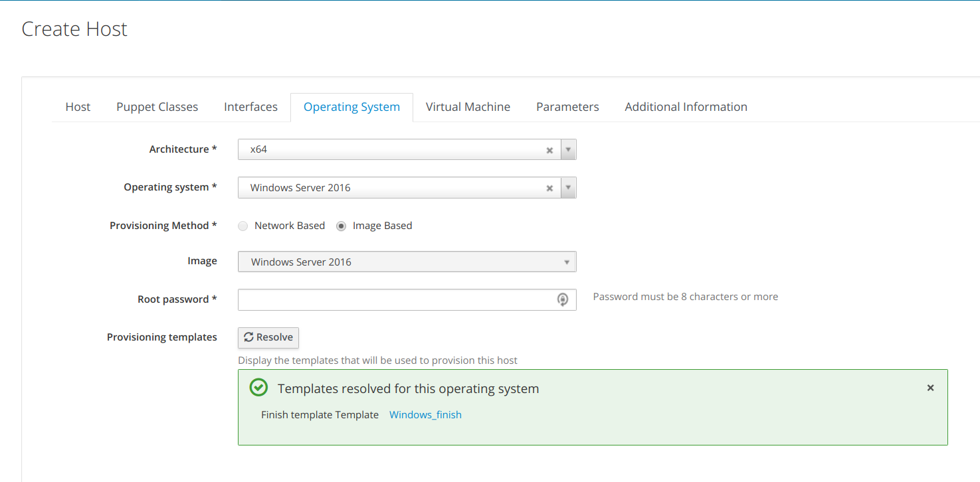Screen dimensions: 980x482
Task: Click the generate password icon in Root password field
Action: [563, 299]
